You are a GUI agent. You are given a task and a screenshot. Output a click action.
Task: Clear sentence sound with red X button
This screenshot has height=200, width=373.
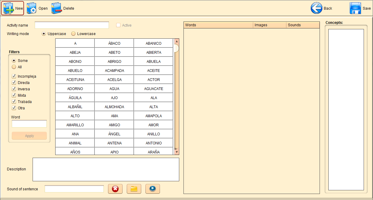(115, 189)
